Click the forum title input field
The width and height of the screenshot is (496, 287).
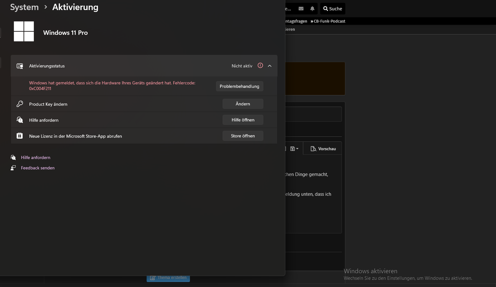coord(313,114)
